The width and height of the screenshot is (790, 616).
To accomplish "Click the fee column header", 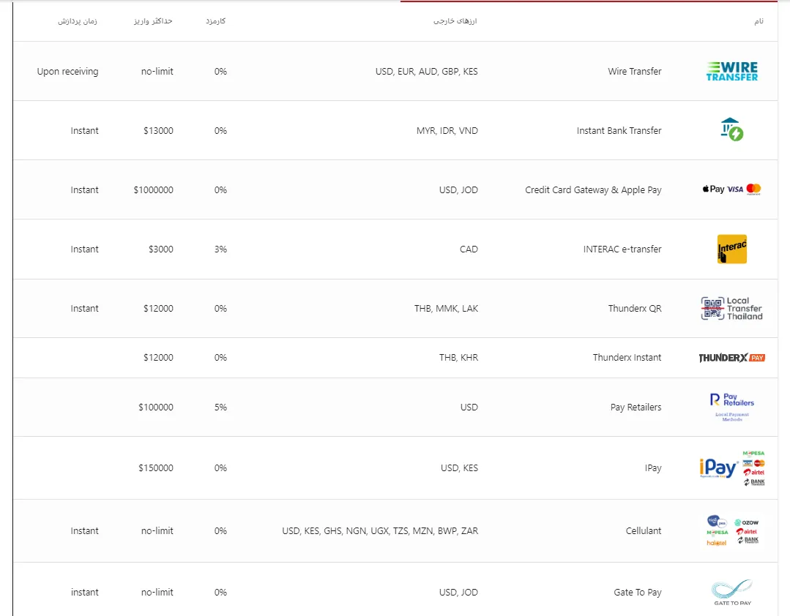I will pos(216,21).
